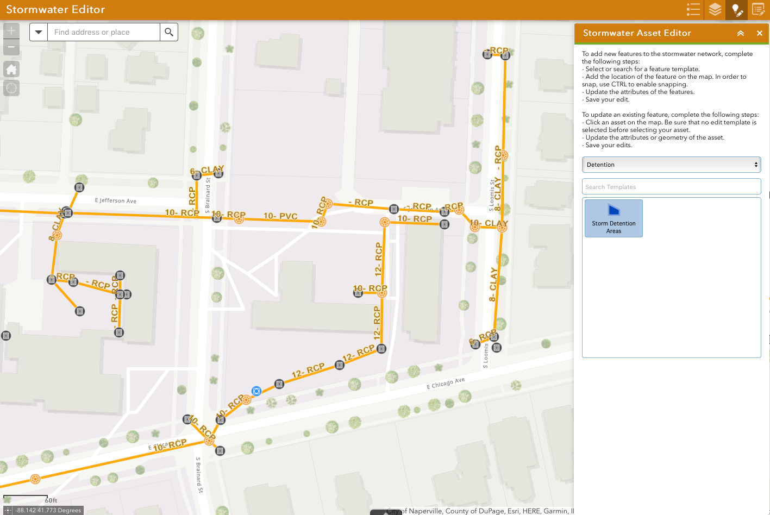The image size is (770, 515).
Task: Open the Layer List widget
Action: point(715,9)
